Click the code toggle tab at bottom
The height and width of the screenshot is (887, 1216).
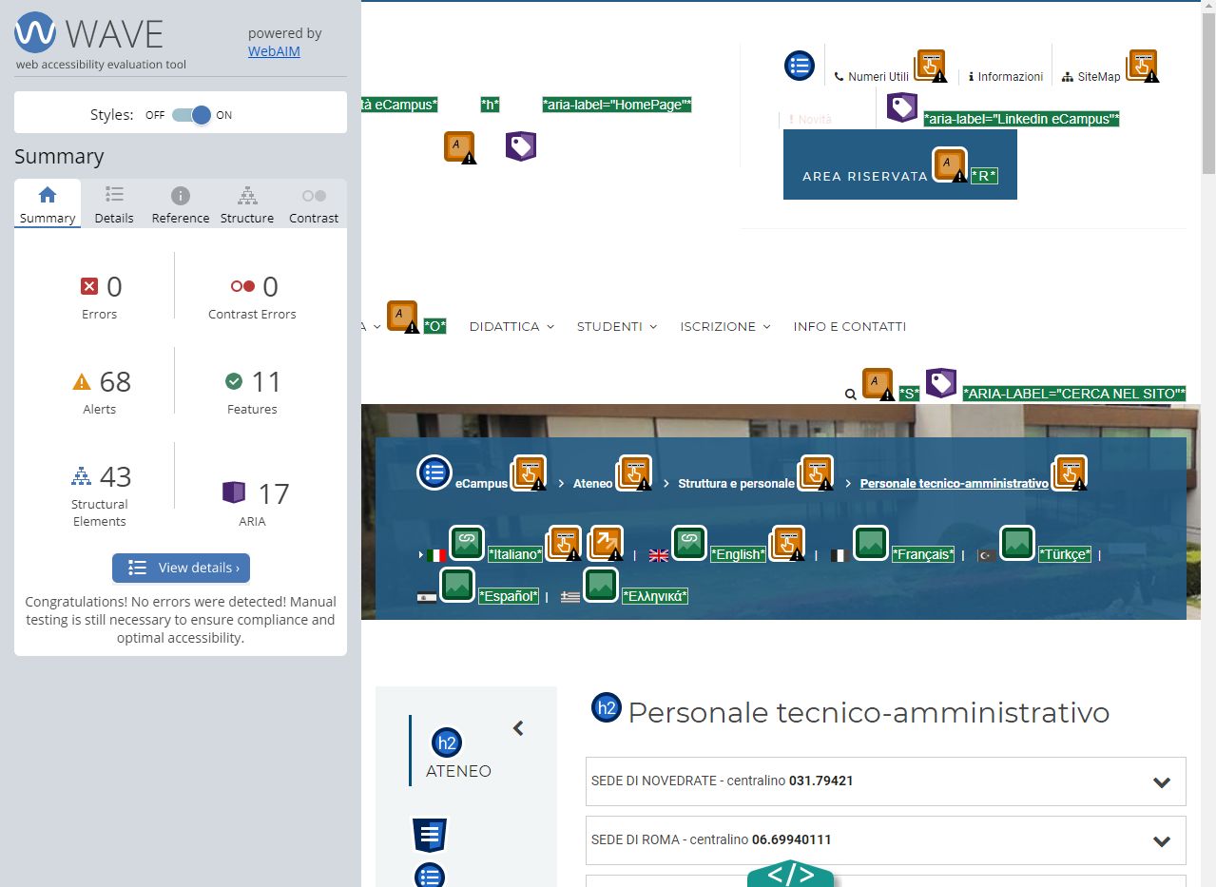[790, 874]
